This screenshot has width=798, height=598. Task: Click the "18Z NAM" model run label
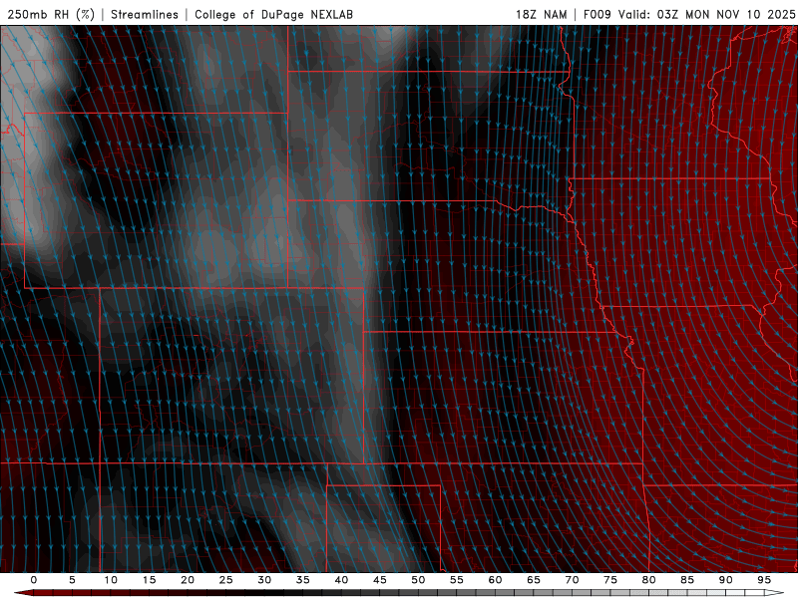tap(542, 14)
